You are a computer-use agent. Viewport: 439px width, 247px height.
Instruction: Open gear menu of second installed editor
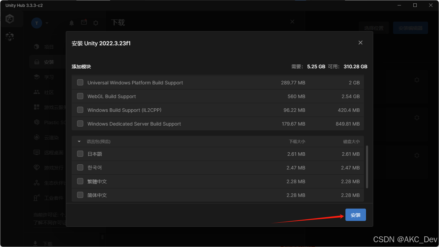[x=417, y=118]
